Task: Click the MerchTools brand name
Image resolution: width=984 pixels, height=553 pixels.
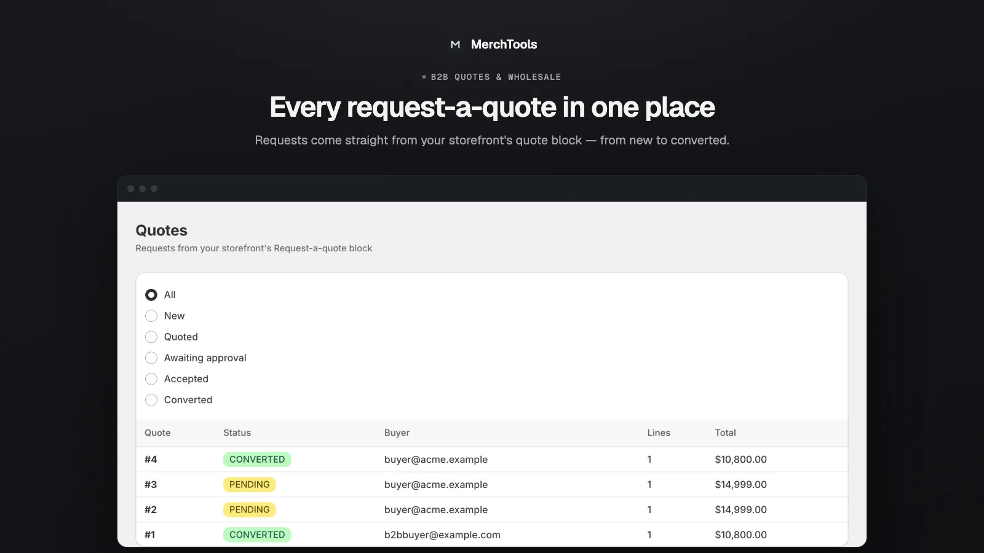Action: pos(504,44)
